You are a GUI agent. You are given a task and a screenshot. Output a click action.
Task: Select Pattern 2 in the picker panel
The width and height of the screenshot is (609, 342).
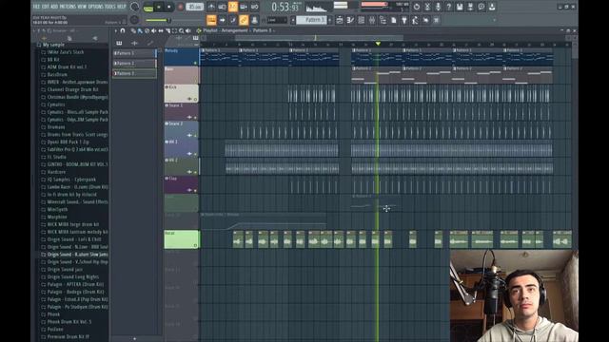pyautogui.click(x=134, y=64)
